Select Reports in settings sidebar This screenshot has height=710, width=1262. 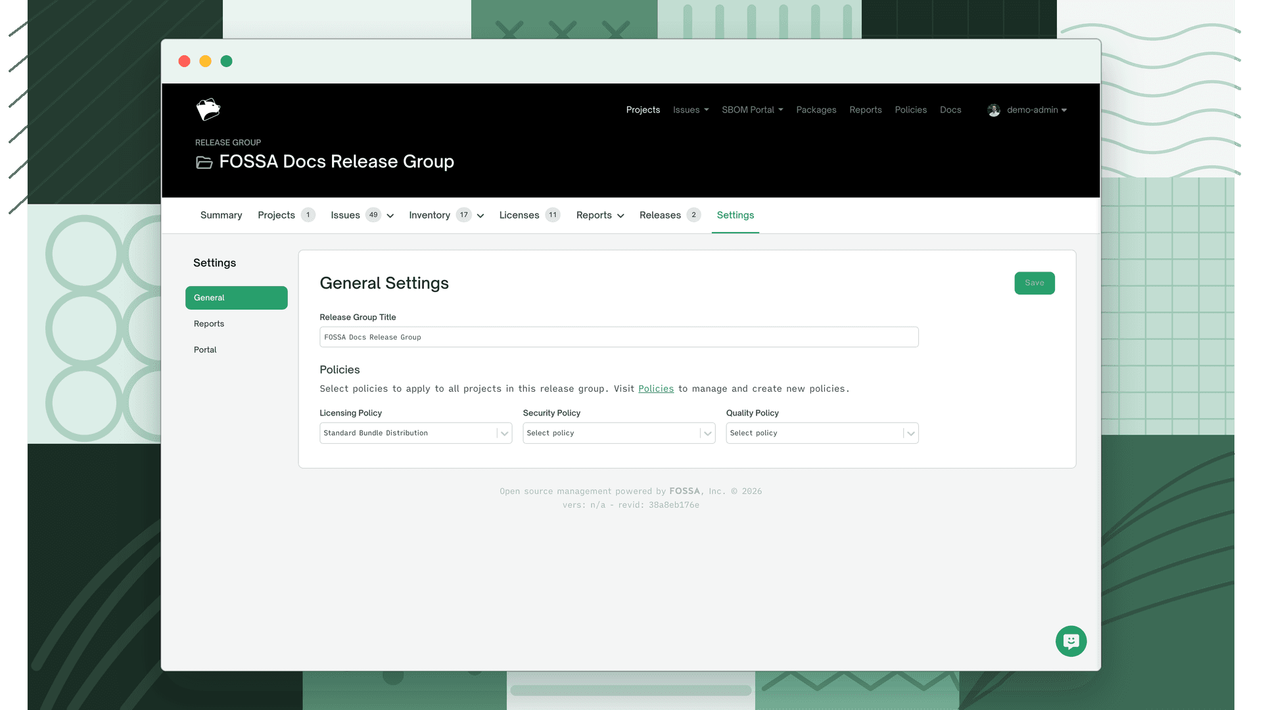pos(209,324)
